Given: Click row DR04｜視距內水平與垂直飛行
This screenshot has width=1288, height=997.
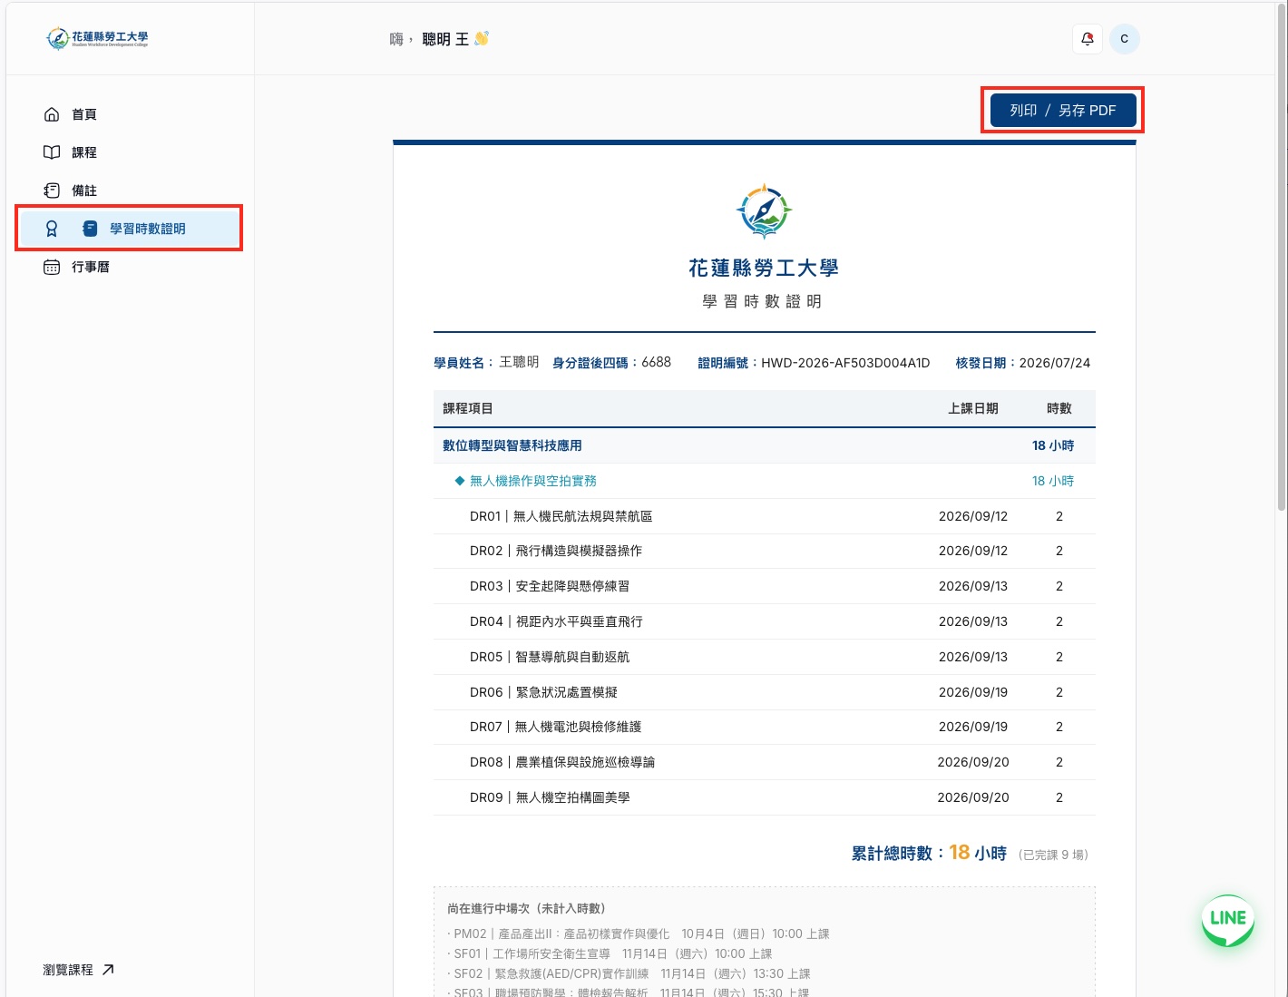Looking at the screenshot, I should pos(764,621).
